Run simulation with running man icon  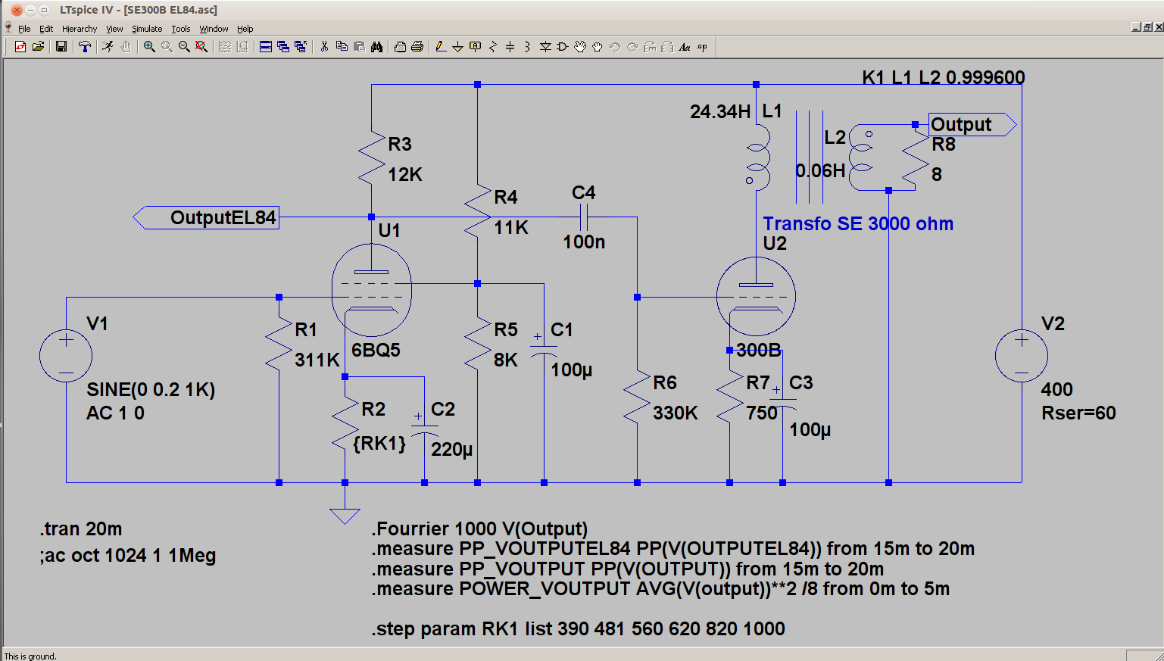coord(108,47)
